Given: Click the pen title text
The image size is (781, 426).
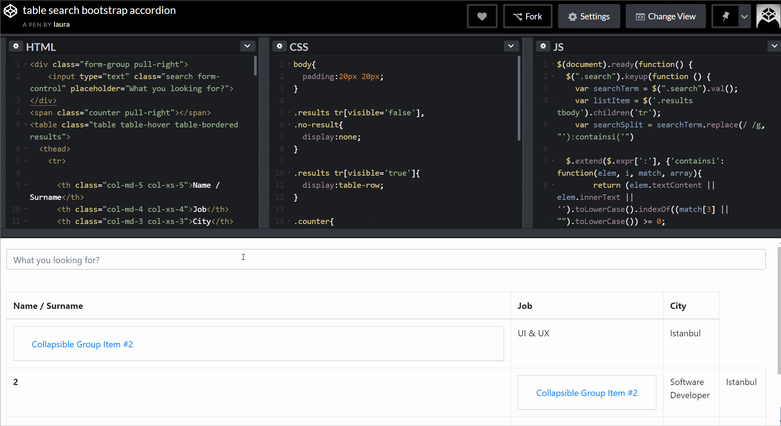Looking at the screenshot, I should pos(99,10).
